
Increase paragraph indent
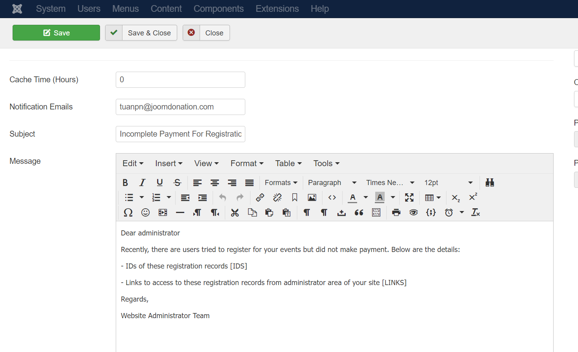tap(202, 198)
